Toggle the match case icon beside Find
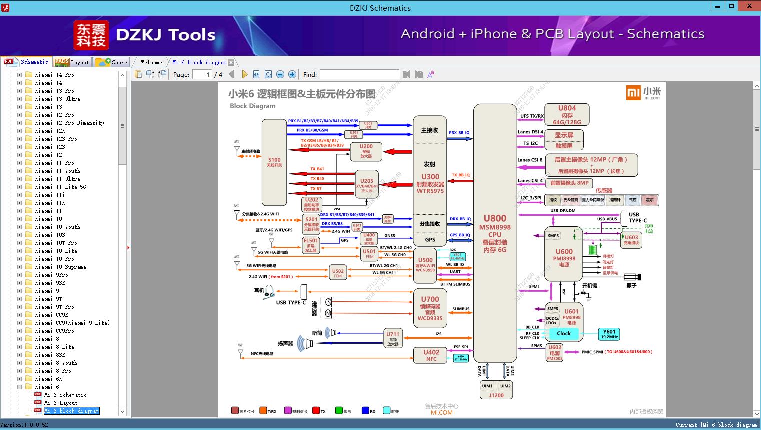The width and height of the screenshot is (761, 430). click(x=430, y=74)
